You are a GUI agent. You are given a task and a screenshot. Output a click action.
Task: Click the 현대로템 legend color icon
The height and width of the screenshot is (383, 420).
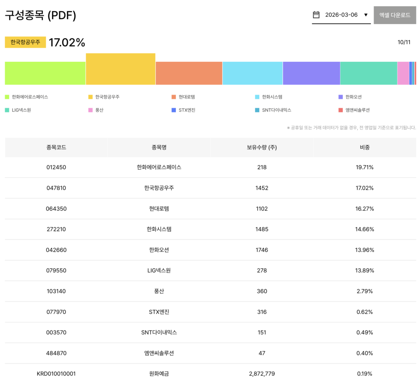pyautogui.click(x=174, y=97)
